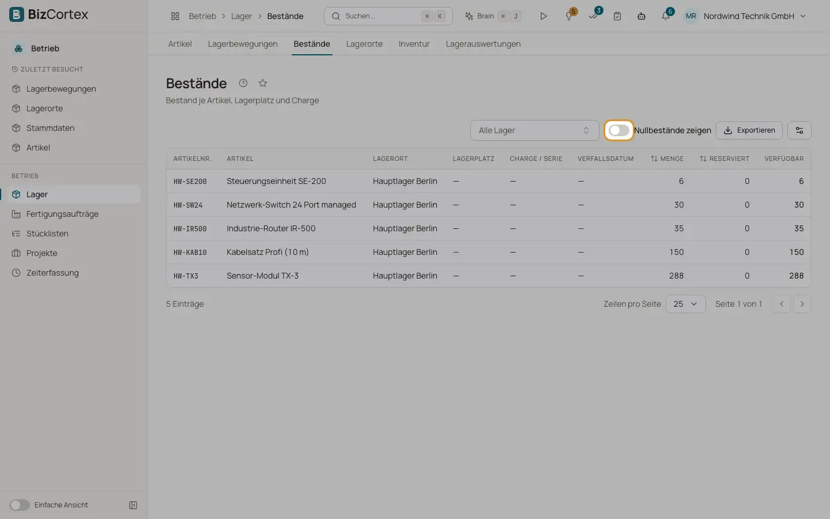The height and width of the screenshot is (519, 830).
Task: Open the lightbulb suggestions icon with badge 5
Action: (569, 16)
